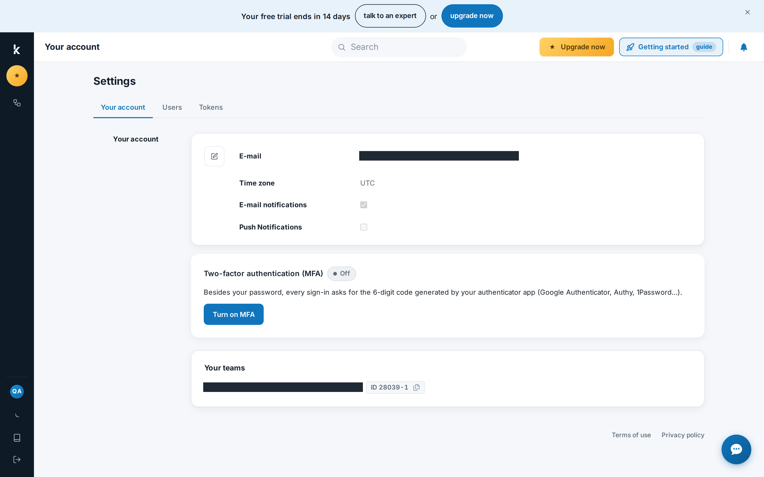Switch to the Users tab
This screenshot has height=477, width=764.
172,107
